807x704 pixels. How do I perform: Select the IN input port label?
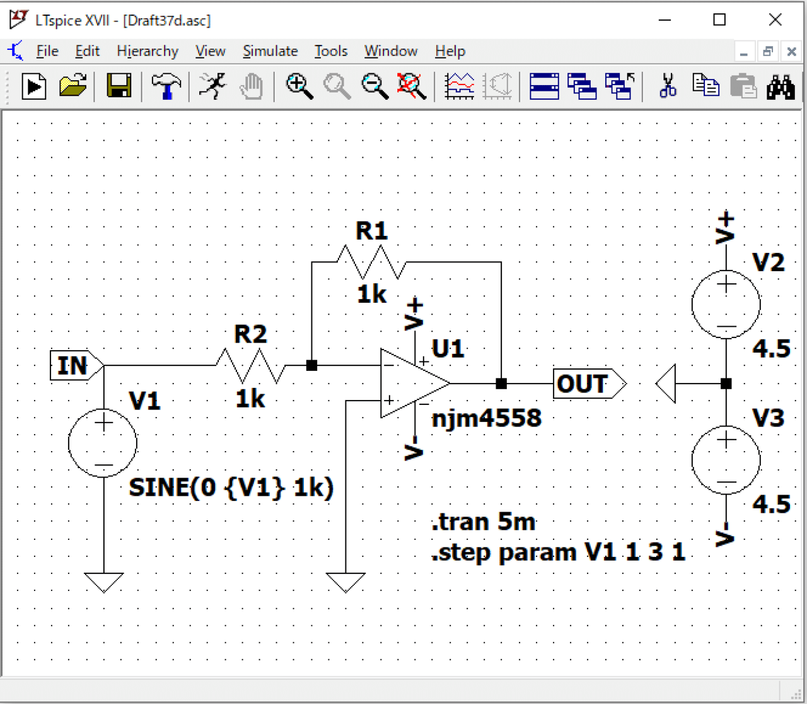(x=76, y=365)
